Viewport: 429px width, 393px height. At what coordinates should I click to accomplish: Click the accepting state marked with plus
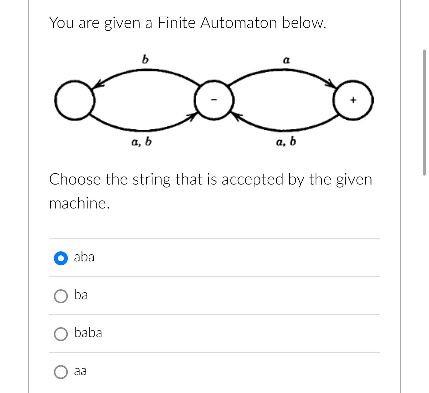tap(353, 99)
